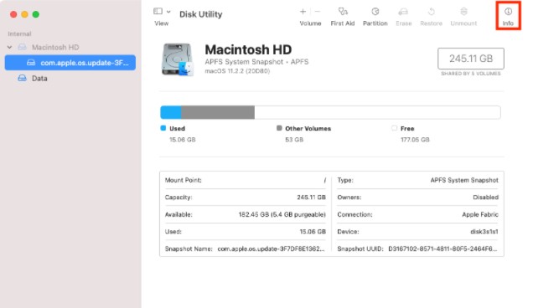Click the Capacity 245.11 GB table value
The height and width of the screenshot is (308, 533).
pos(312,198)
